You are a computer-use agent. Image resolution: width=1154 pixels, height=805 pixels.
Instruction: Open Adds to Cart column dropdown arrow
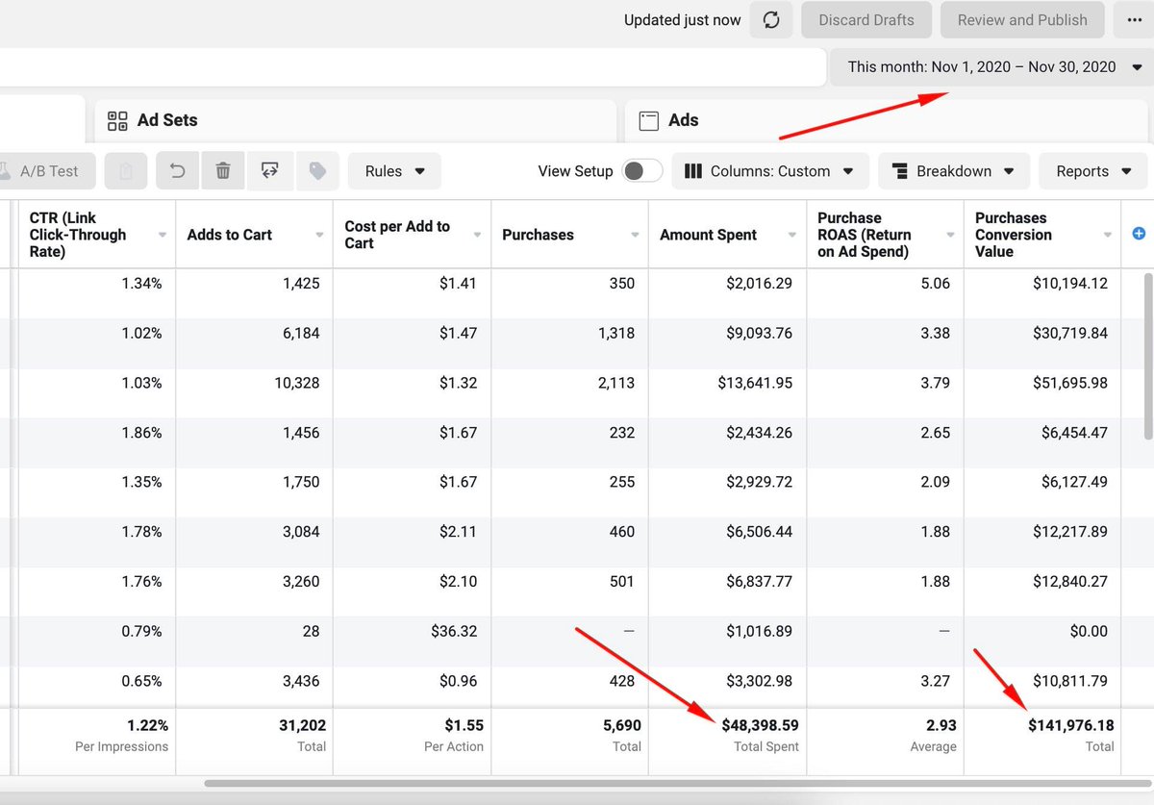pyautogui.click(x=319, y=235)
